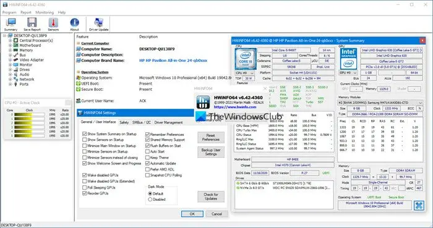
Task: Open Sensors via the thermometer icon
Action: [x=53, y=24]
